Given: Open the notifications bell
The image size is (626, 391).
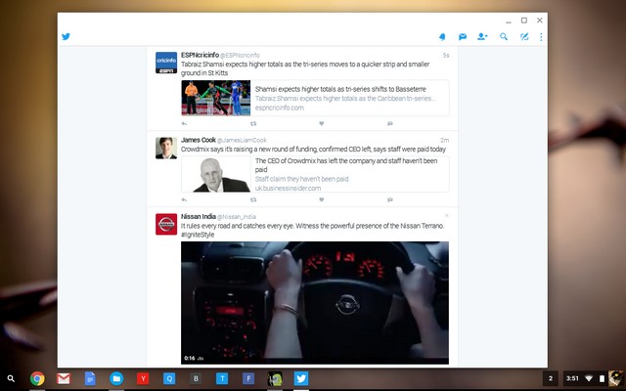Looking at the screenshot, I should point(442,37).
